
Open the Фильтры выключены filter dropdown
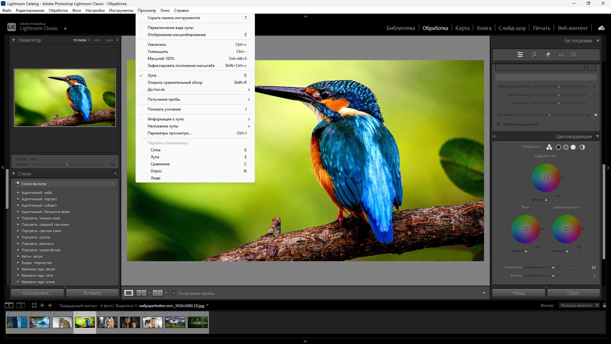(579, 305)
